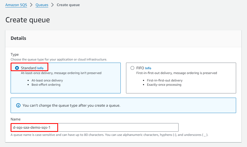Screen dimensions: 247x147
Task: Click the Name field label
Action: click(x=15, y=119)
